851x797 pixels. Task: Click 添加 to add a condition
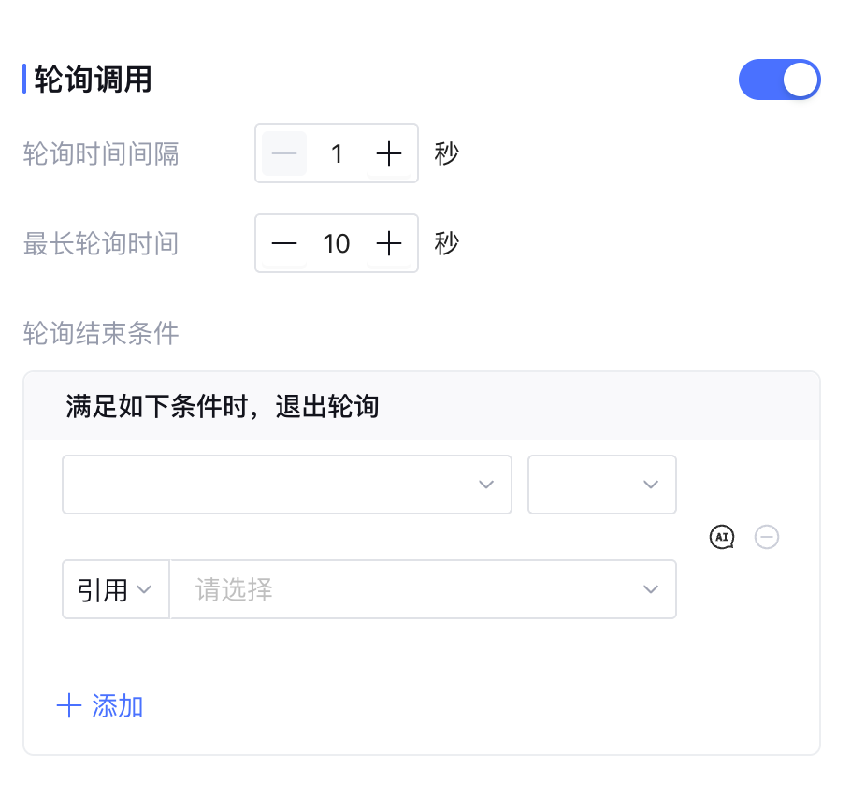[x=101, y=705]
